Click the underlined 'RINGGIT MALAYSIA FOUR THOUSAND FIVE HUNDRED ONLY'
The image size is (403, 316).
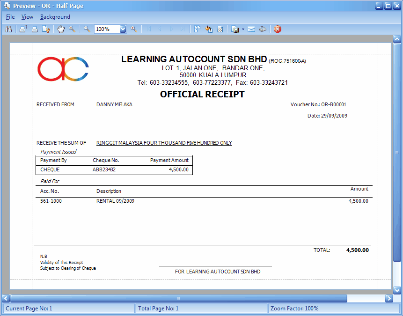(x=164, y=143)
